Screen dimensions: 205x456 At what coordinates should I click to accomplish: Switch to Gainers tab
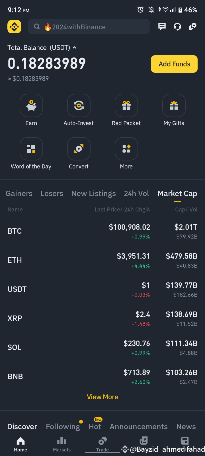(19, 194)
